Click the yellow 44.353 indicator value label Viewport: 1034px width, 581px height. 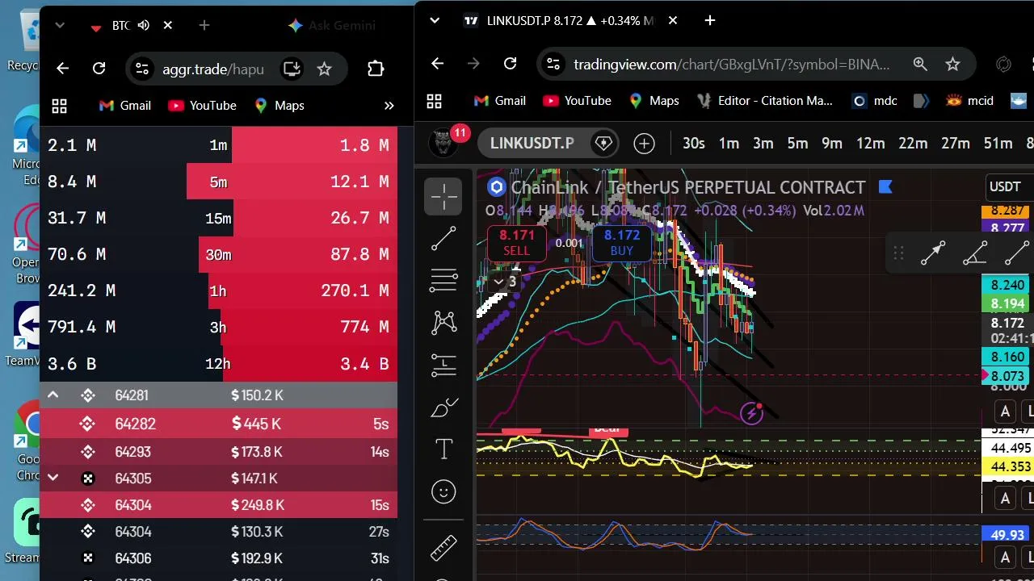click(1007, 466)
